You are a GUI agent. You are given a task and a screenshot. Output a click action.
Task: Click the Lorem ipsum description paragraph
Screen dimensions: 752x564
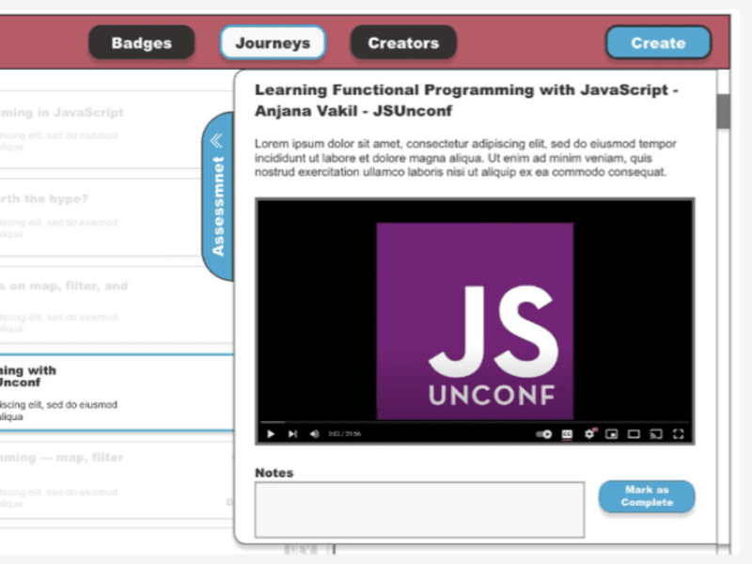pyautogui.click(x=465, y=158)
